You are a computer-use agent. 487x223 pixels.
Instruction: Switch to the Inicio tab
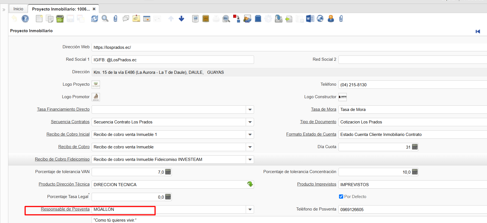tap(18, 9)
